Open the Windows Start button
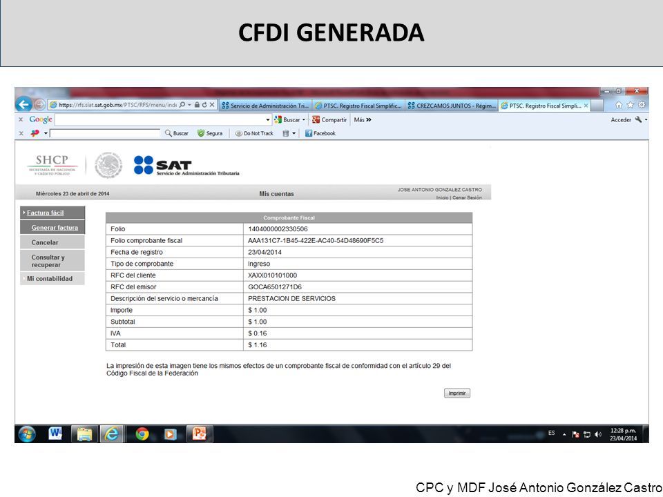The width and height of the screenshot is (663, 497). (27, 434)
